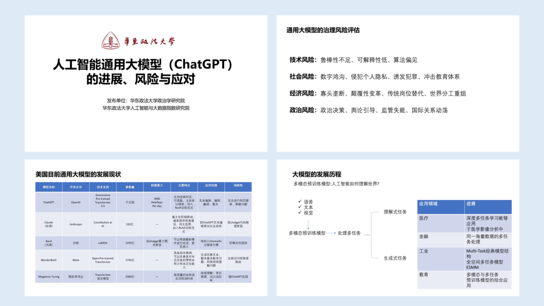This screenshot has width=544, height=306.
Task: Click the '经济风险' label
Action: (x=302, y=93)
